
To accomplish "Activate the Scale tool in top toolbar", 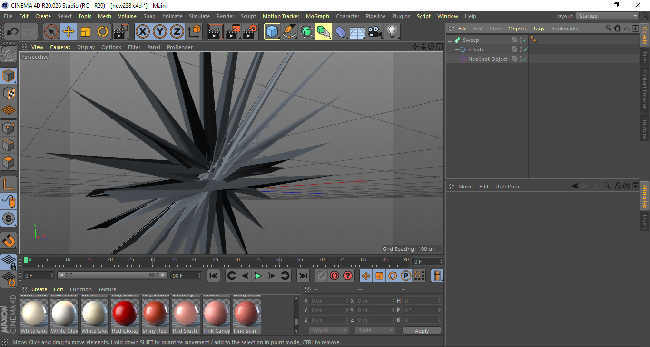I will click(86, 32).
